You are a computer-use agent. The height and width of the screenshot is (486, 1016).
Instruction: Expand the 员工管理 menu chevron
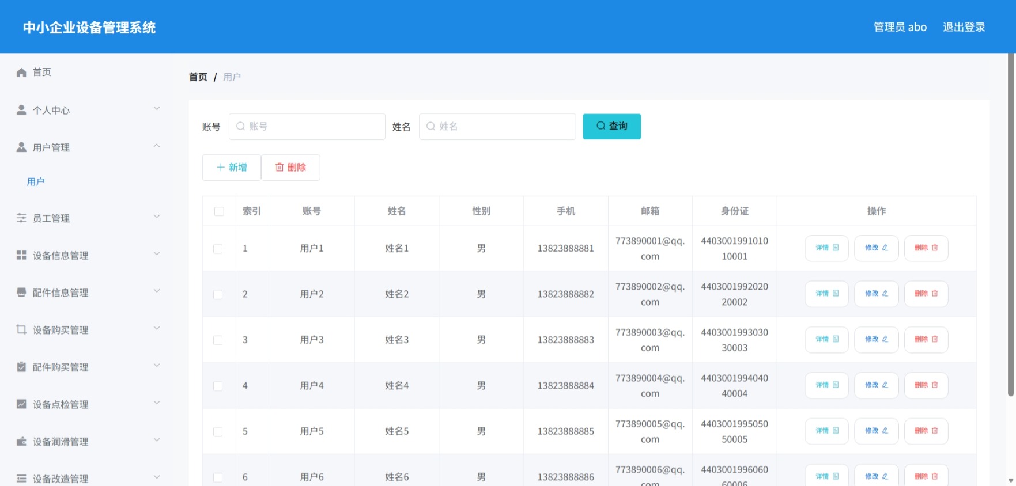click(157, 217)
